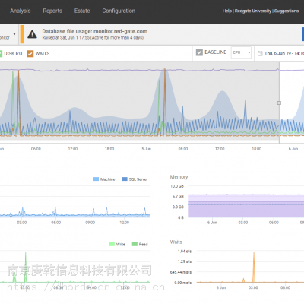Click the Waits chart title
304x304 pixels.
[x=176, y=242]
